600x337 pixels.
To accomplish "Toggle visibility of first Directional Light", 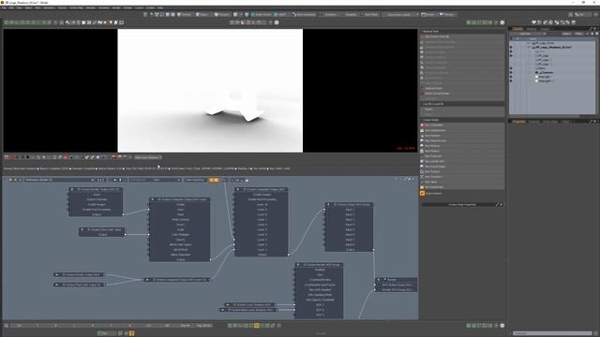I will click(x=511, y=77).
